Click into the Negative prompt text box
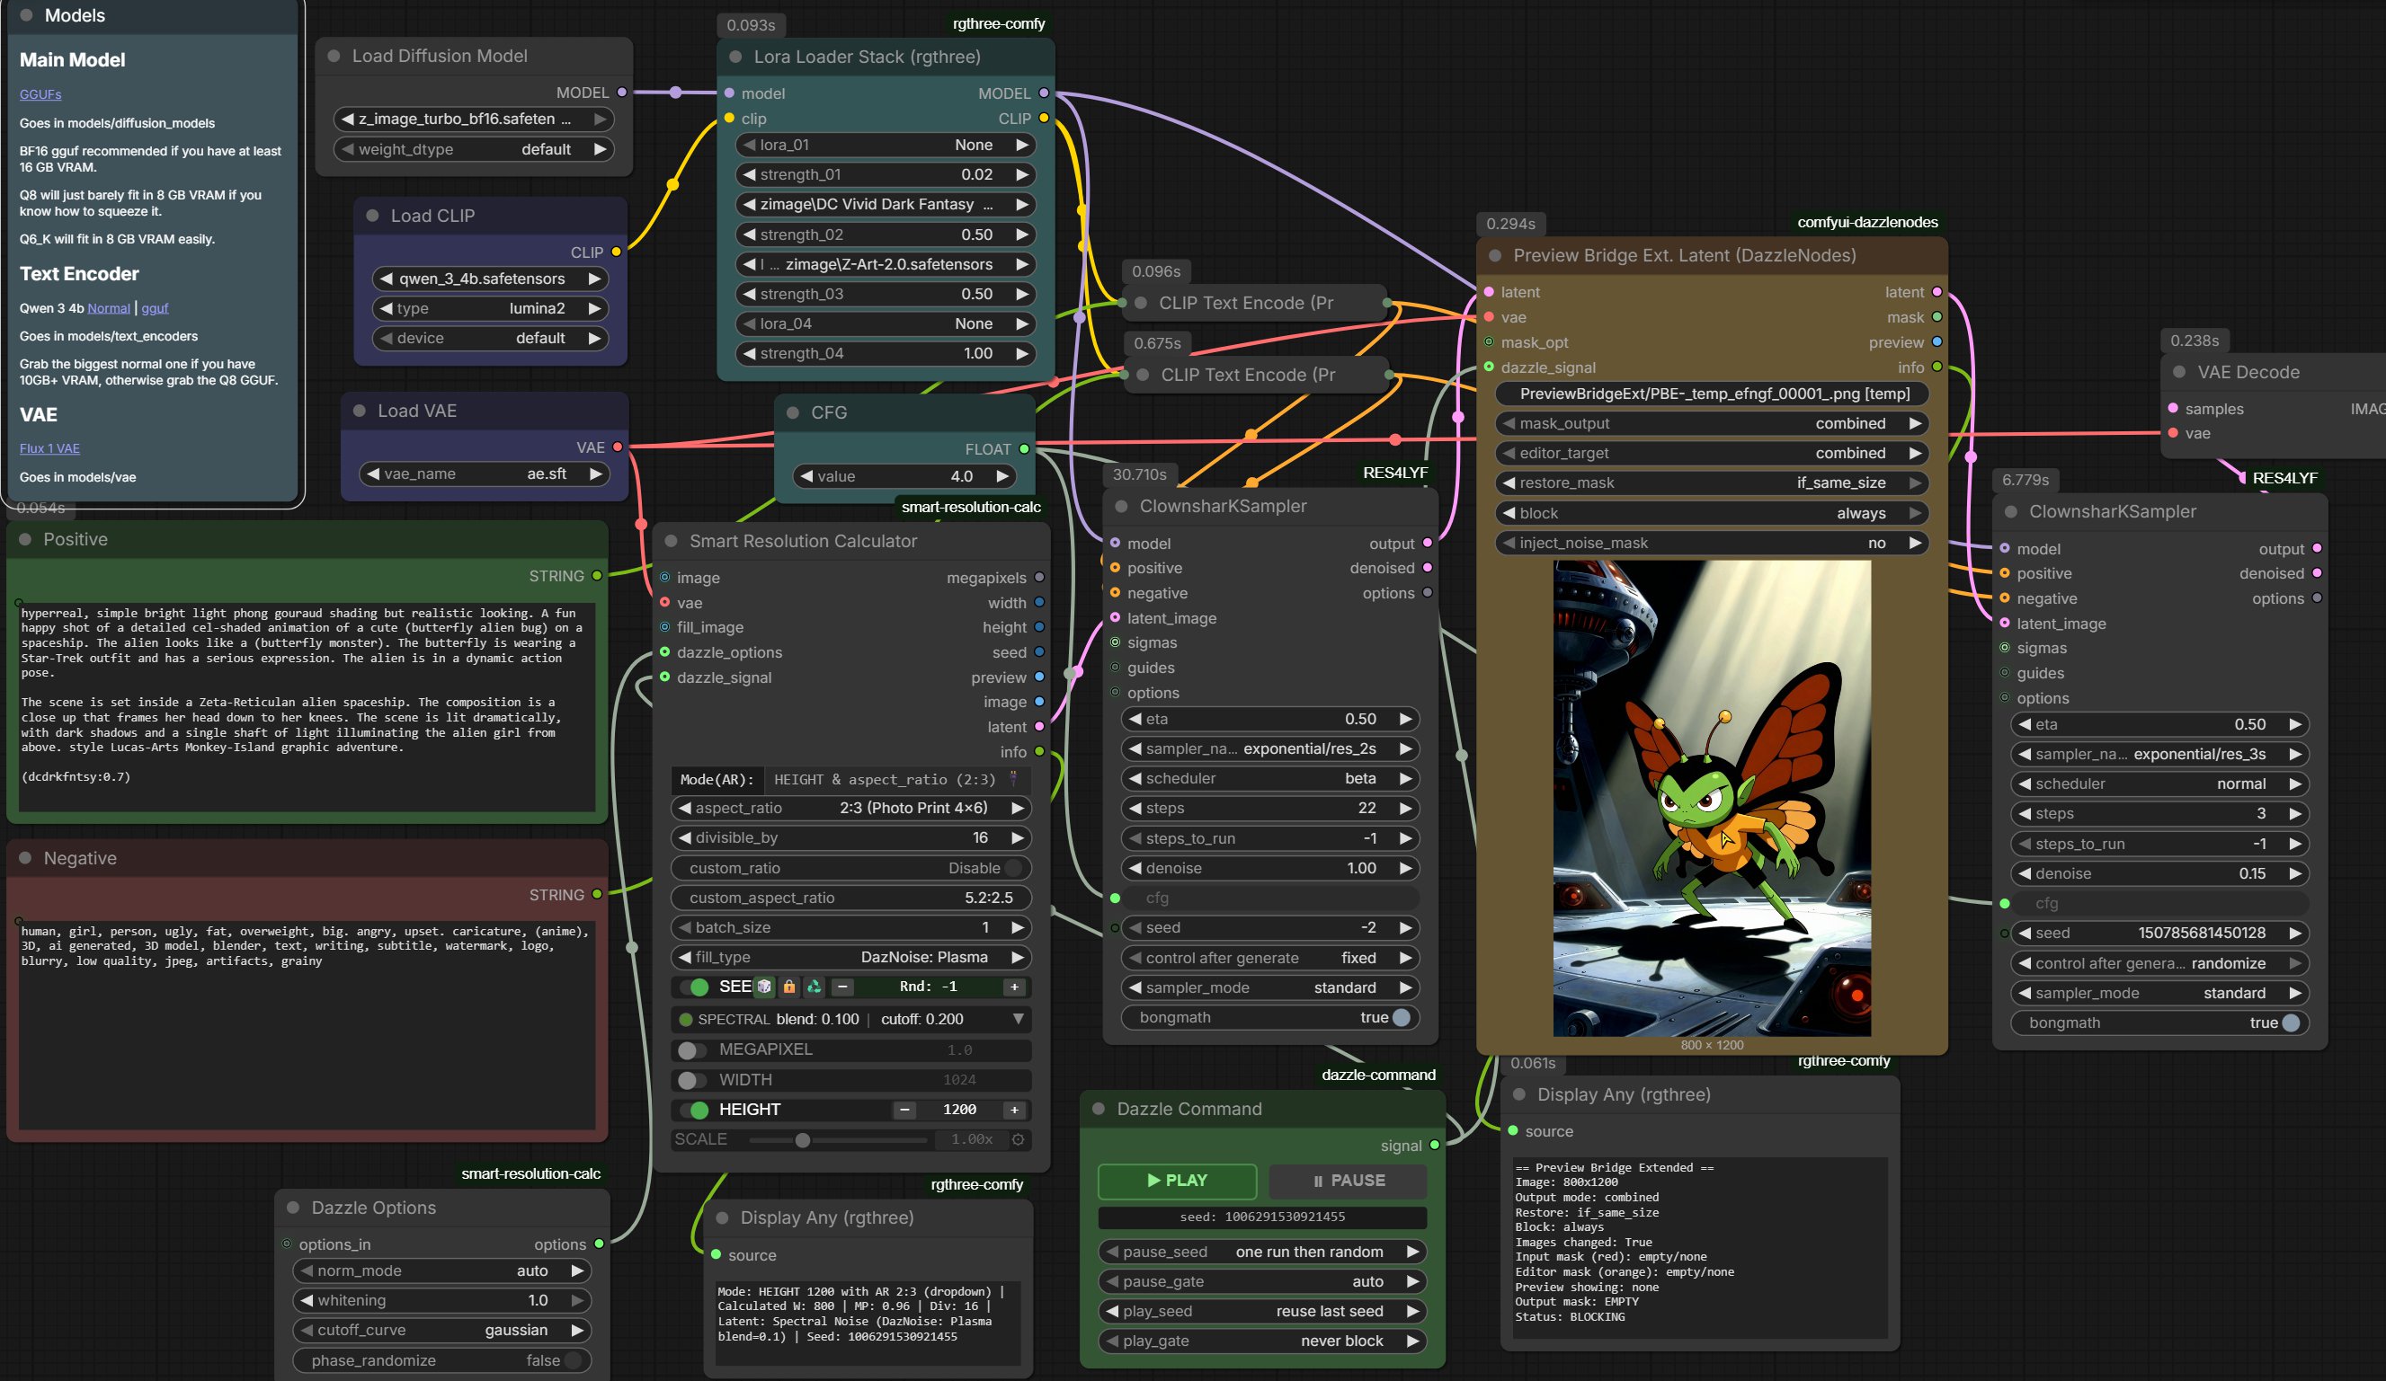The width and height of the screenshot is (2386, 1381). tap(307, 1024)
